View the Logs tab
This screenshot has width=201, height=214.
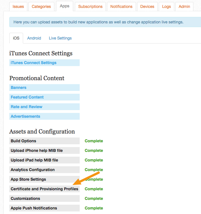point(166,6)
